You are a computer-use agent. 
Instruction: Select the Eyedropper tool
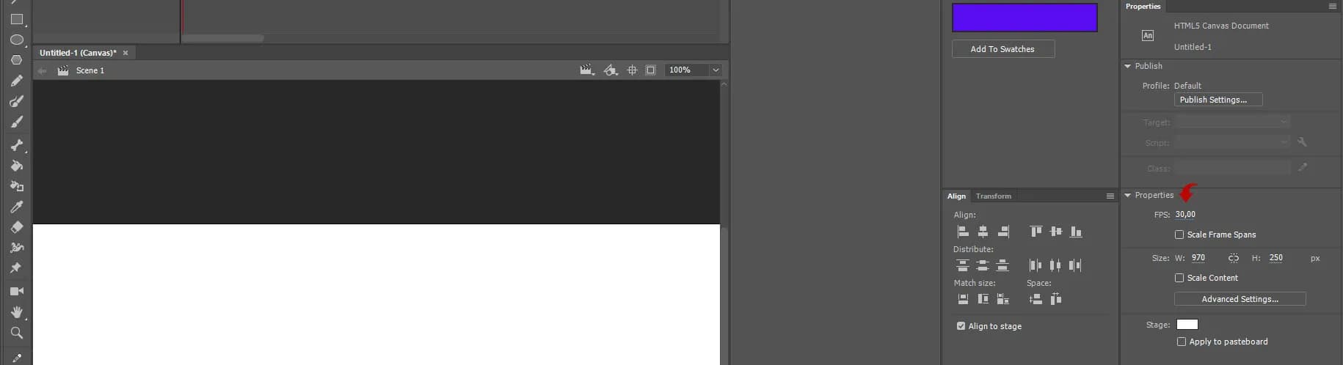coord(16,207)
